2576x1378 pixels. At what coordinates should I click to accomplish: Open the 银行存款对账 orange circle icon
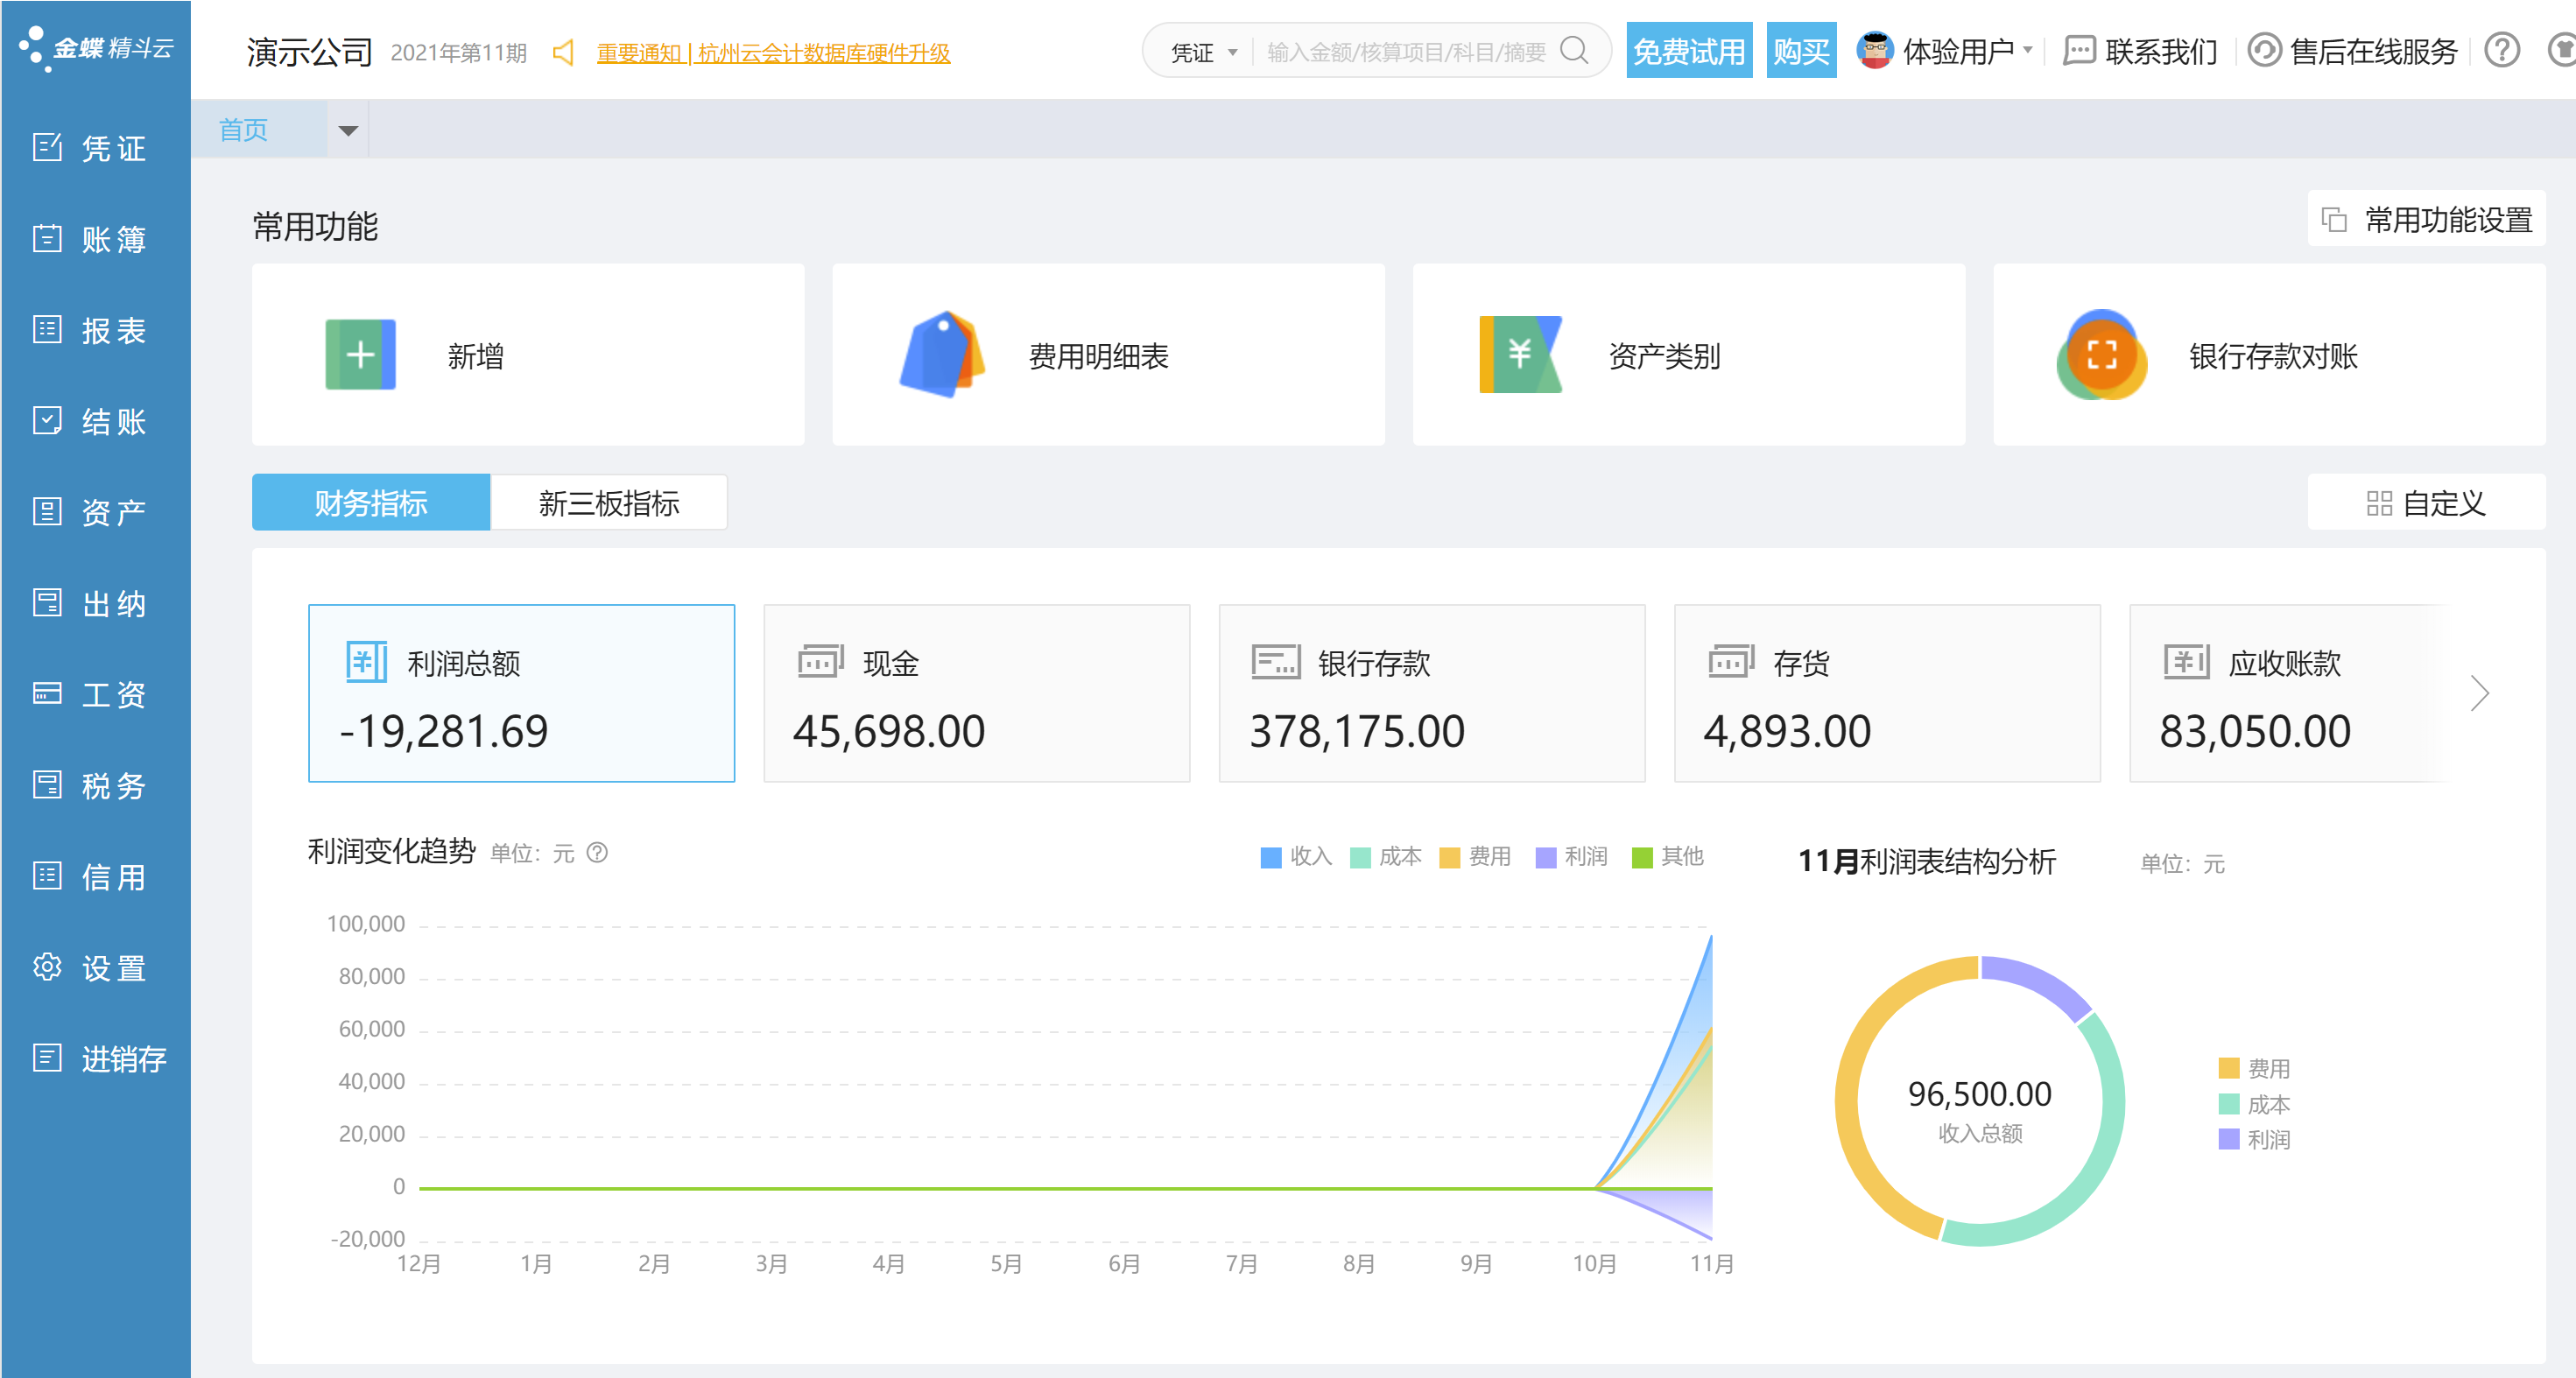pos(2101,355)
